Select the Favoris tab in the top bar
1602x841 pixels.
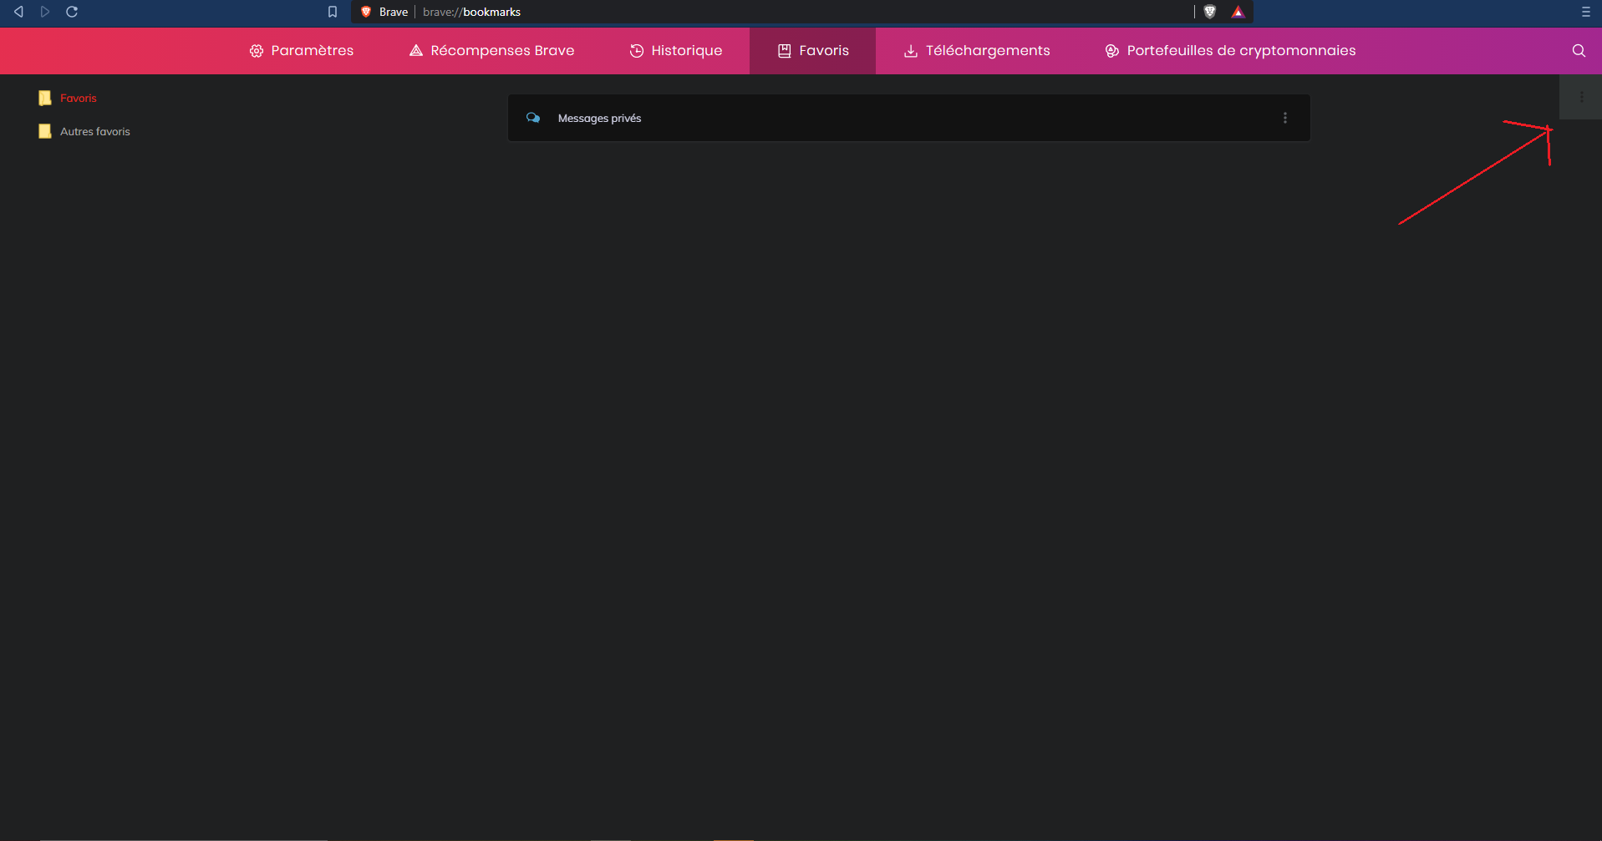(812, 51)
